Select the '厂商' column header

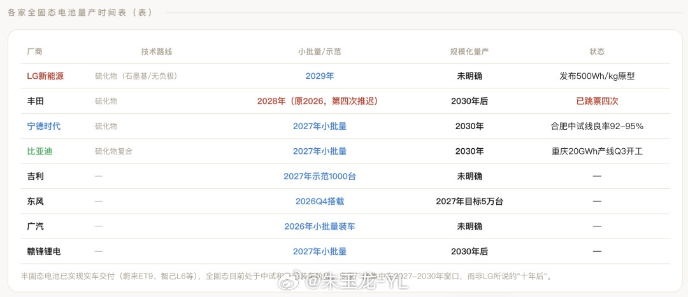click(x=34, y=52)
